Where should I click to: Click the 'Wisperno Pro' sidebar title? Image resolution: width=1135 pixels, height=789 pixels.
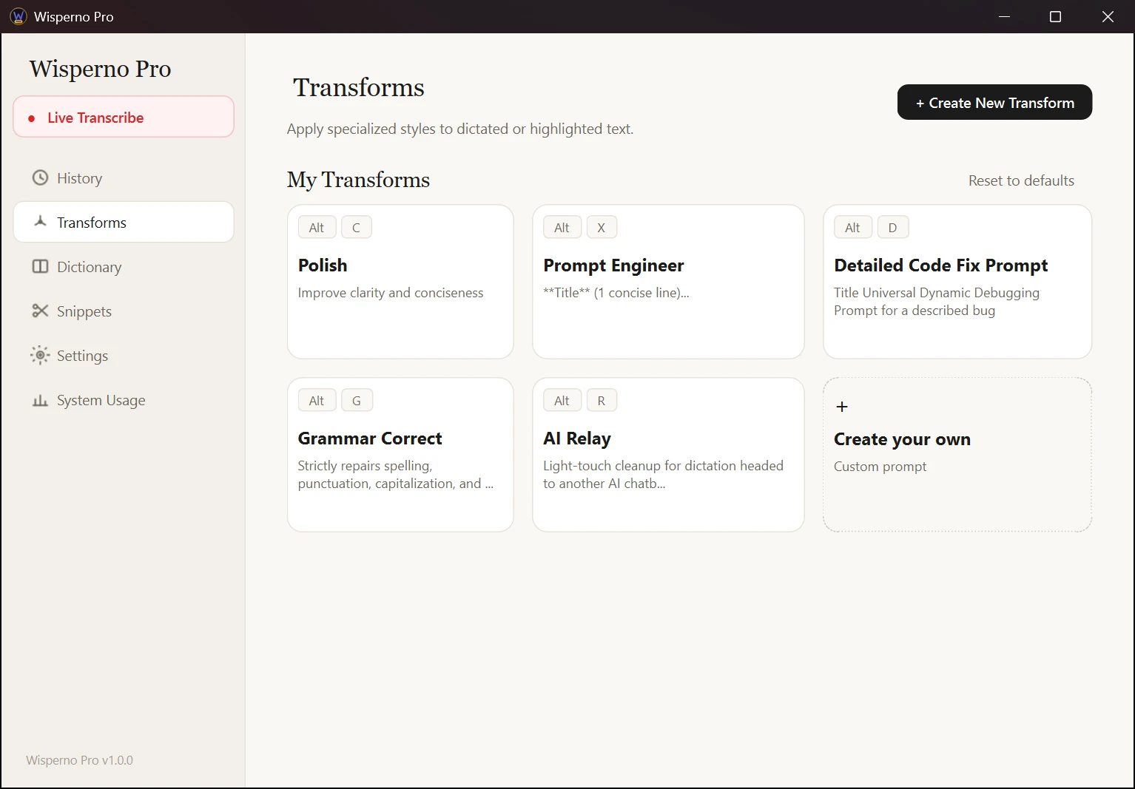pyautogui.click(x=100, y=69)
